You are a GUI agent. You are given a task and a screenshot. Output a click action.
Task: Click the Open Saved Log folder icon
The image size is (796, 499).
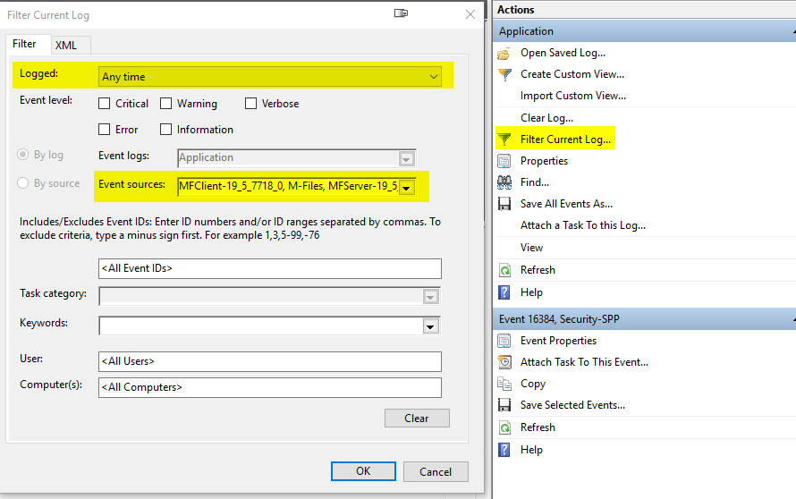pyautogui.click(x=504, y=53)
